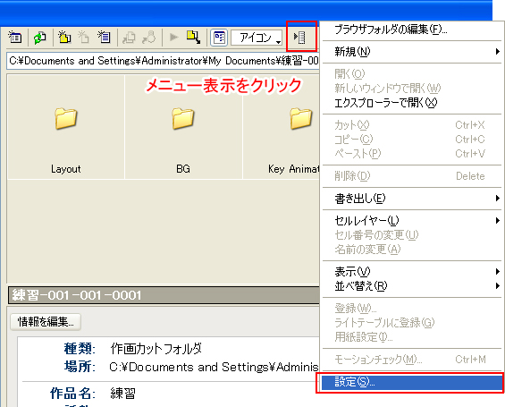Open the 並べ替え(R) submenu
The width and height of the screenshot is (505, 407).
(x=412, y=286)
